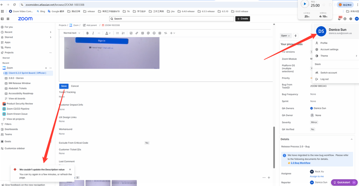The image size is (359, 186).
Task: Collapse the Details section
Action: tap(352, 139)
